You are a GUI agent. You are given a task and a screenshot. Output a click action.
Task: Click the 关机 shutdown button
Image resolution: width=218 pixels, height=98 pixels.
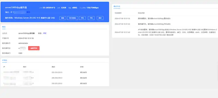point(91,18)
